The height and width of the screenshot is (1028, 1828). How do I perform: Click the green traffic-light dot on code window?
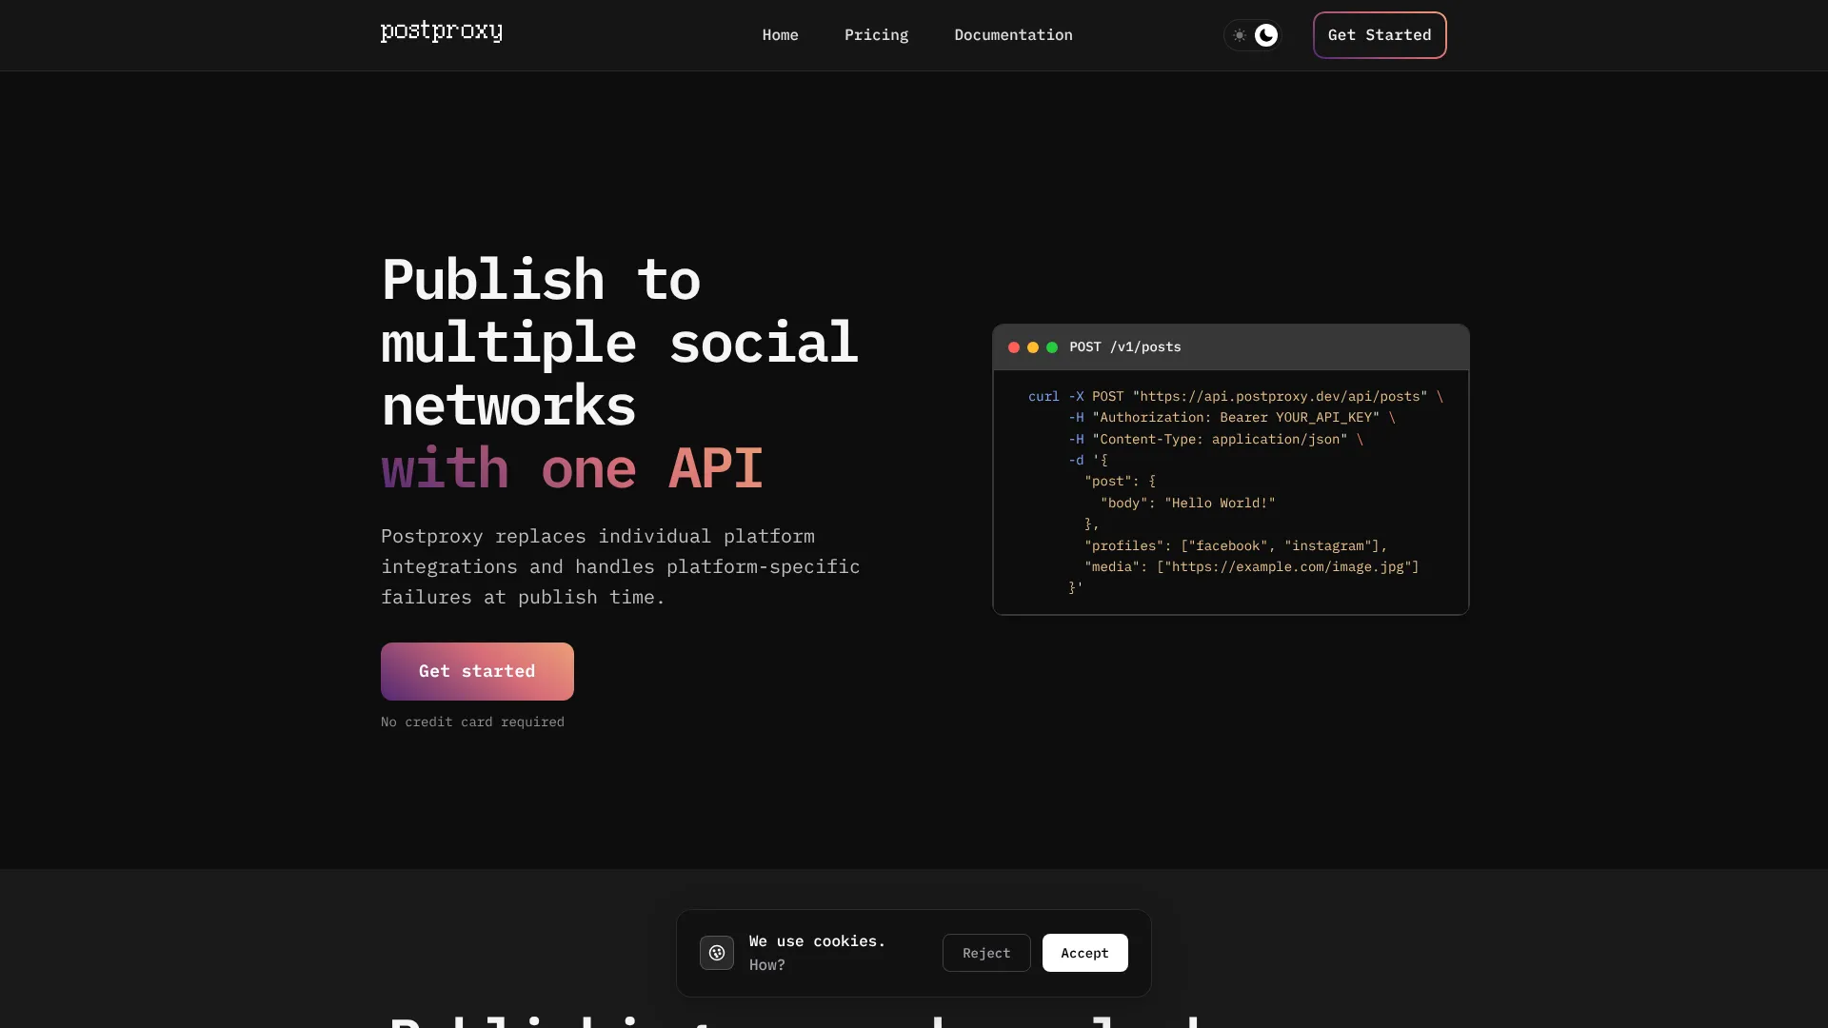click(1051, 347)
